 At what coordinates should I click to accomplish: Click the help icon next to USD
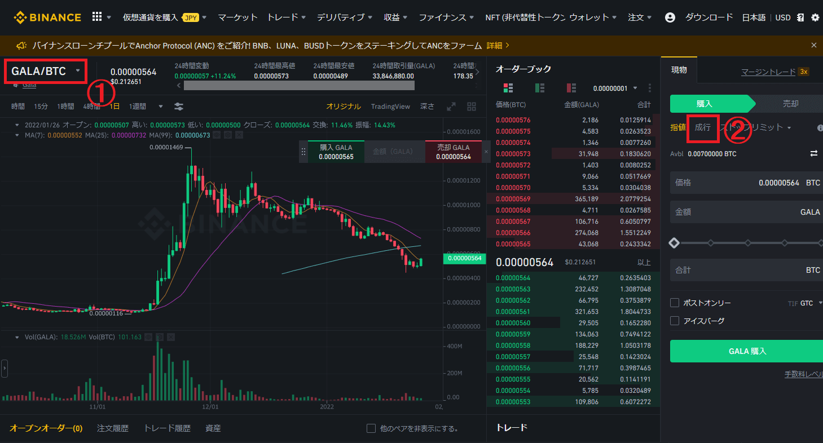800,17
